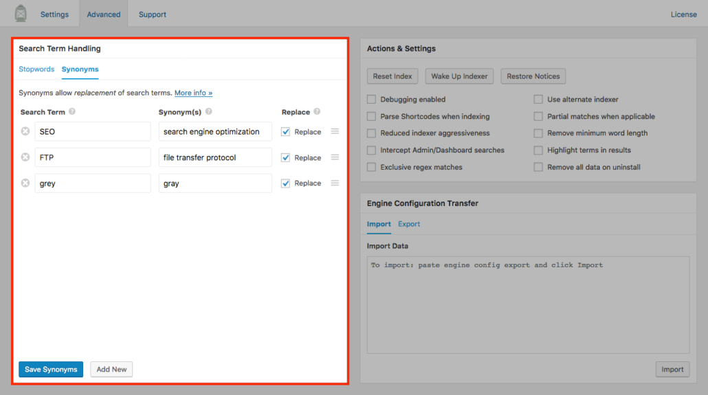Open the Settings tab

pyautogui.click(x=54, y=14)
